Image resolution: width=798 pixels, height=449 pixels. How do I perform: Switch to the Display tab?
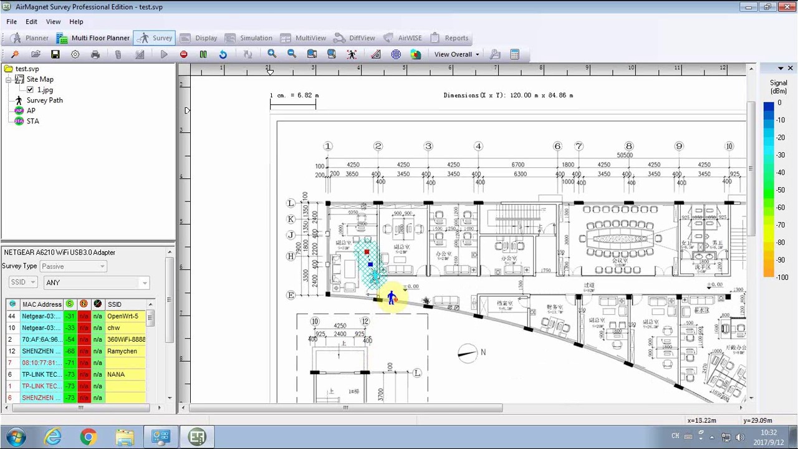(199, 38)
